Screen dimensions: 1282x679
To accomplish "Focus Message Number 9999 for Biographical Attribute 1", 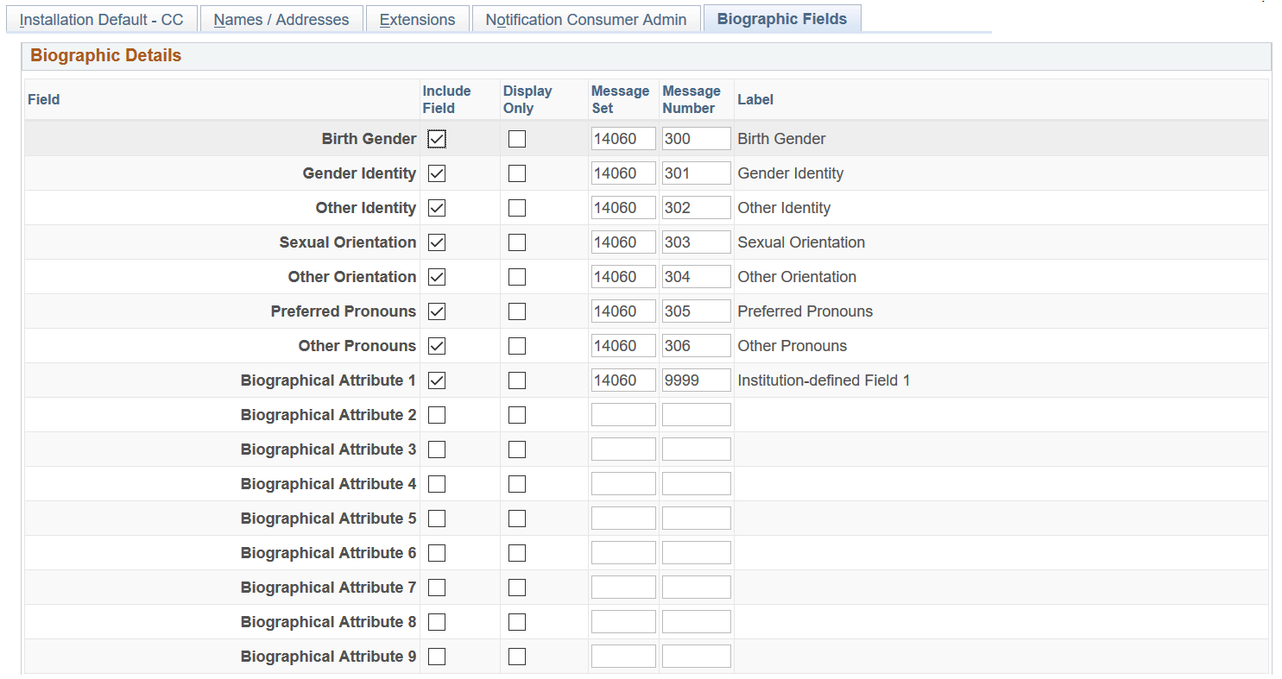I will tap(696, 380).
